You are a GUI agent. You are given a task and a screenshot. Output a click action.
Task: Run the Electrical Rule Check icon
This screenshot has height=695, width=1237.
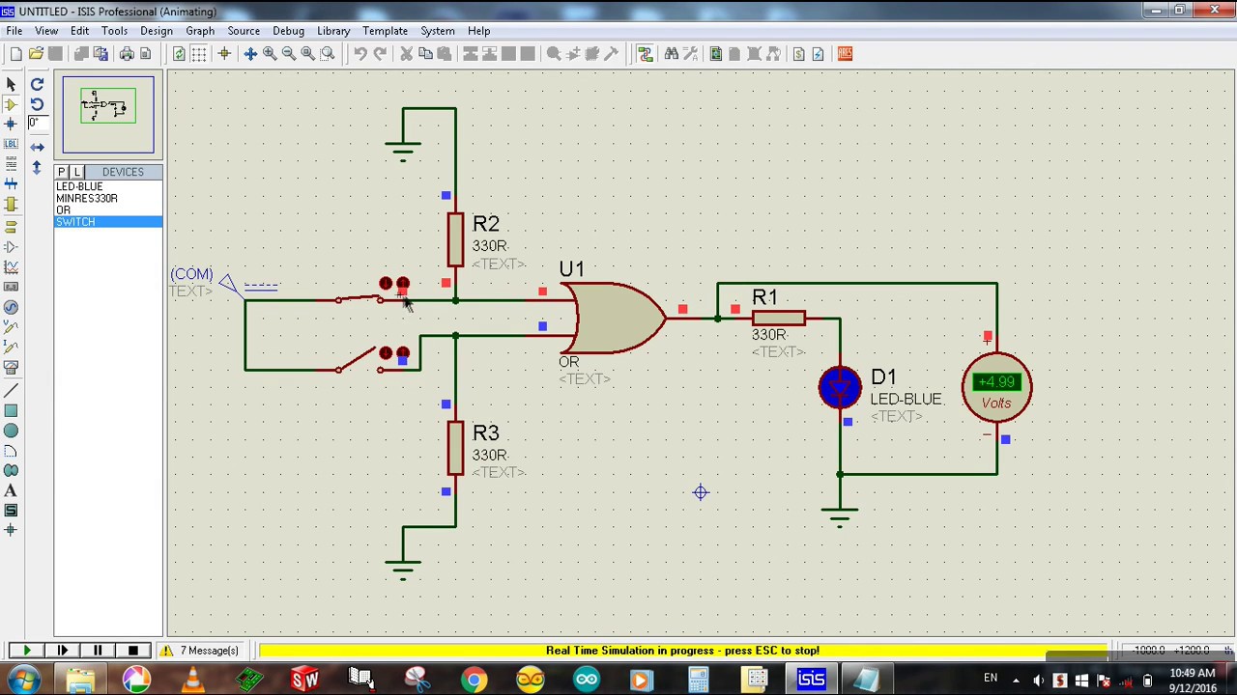pos(819,54)
